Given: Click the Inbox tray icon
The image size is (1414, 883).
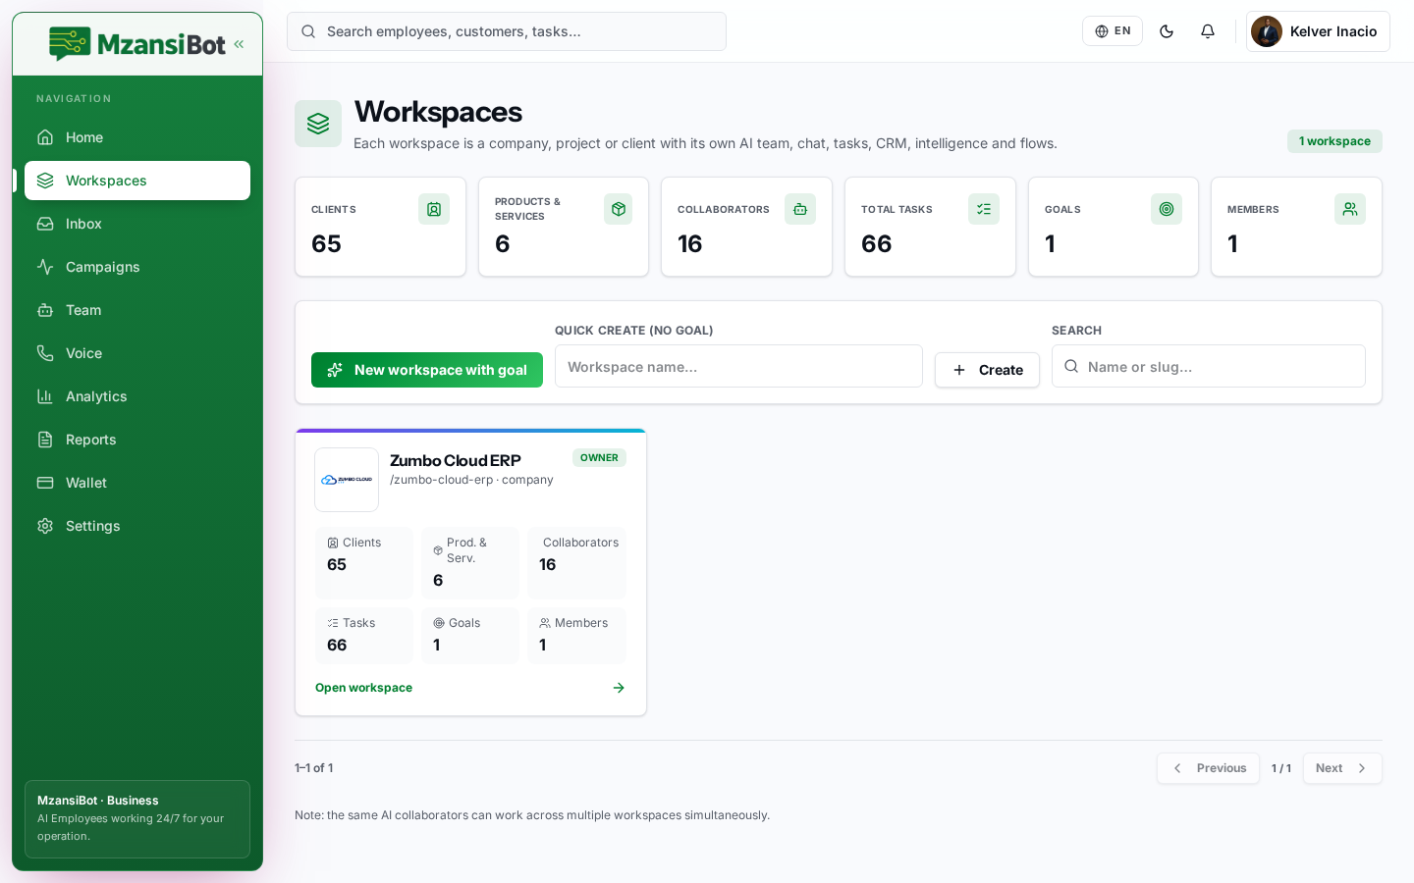Looking at the screenshot, I should pyautogui.click(x=45, y=224).
